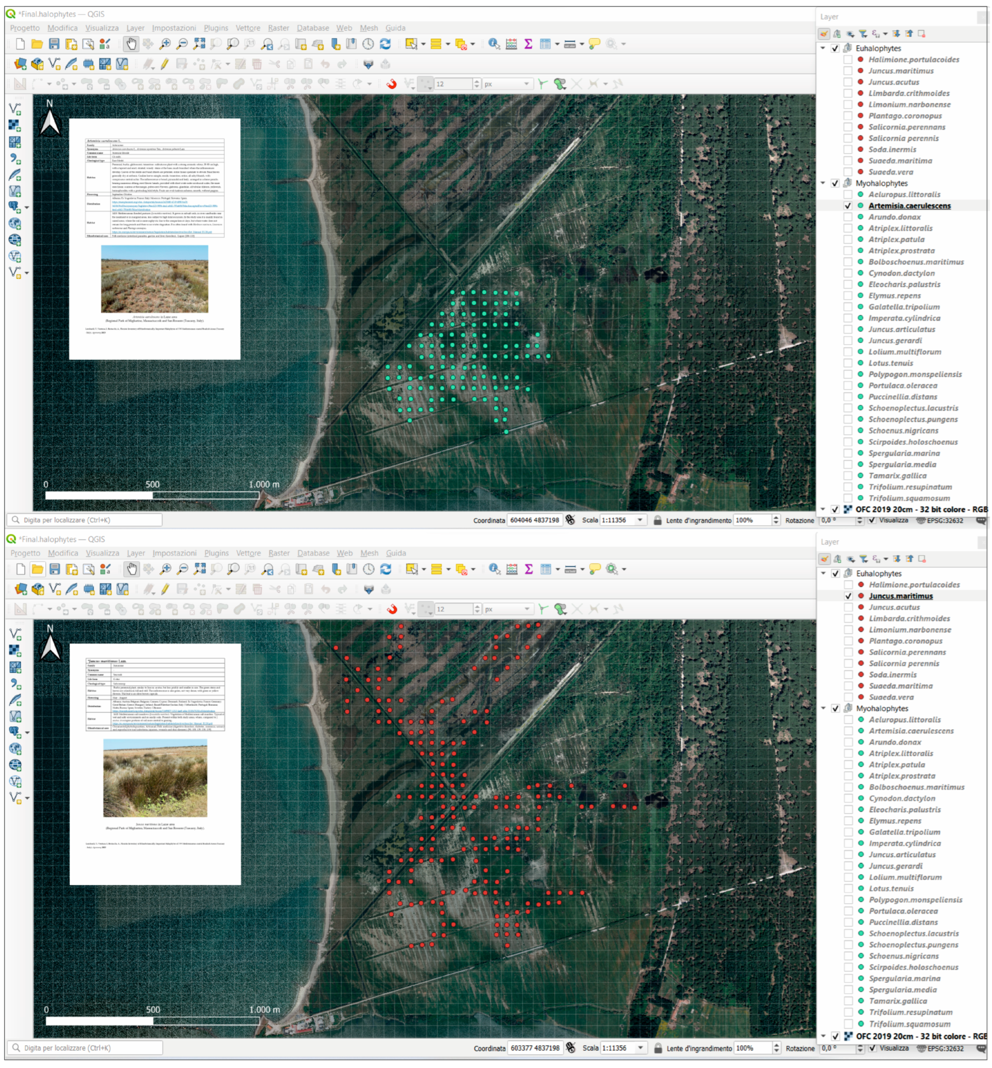Collapse Euhalophytes group in upper Layer panel

click(x=823, y=48)
